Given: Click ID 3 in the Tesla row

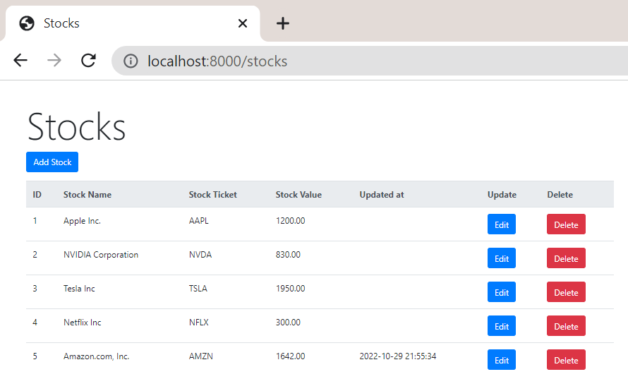Looking at the screenshot, I should (35, 289).
